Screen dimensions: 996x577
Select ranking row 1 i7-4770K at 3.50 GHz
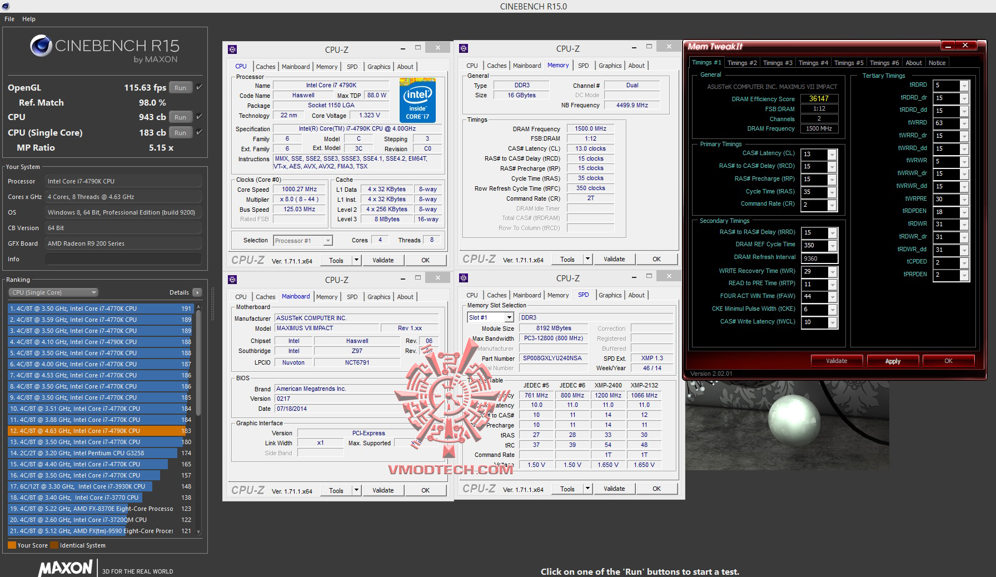coord(100,309)
